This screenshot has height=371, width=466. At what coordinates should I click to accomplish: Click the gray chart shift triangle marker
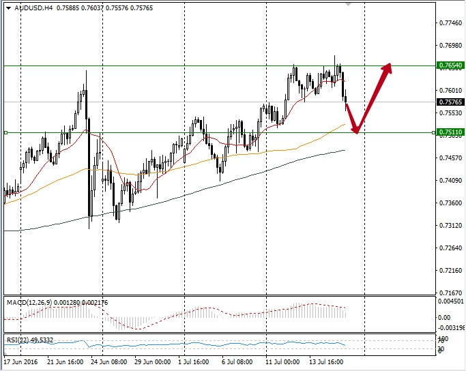[x=349, y=5]
